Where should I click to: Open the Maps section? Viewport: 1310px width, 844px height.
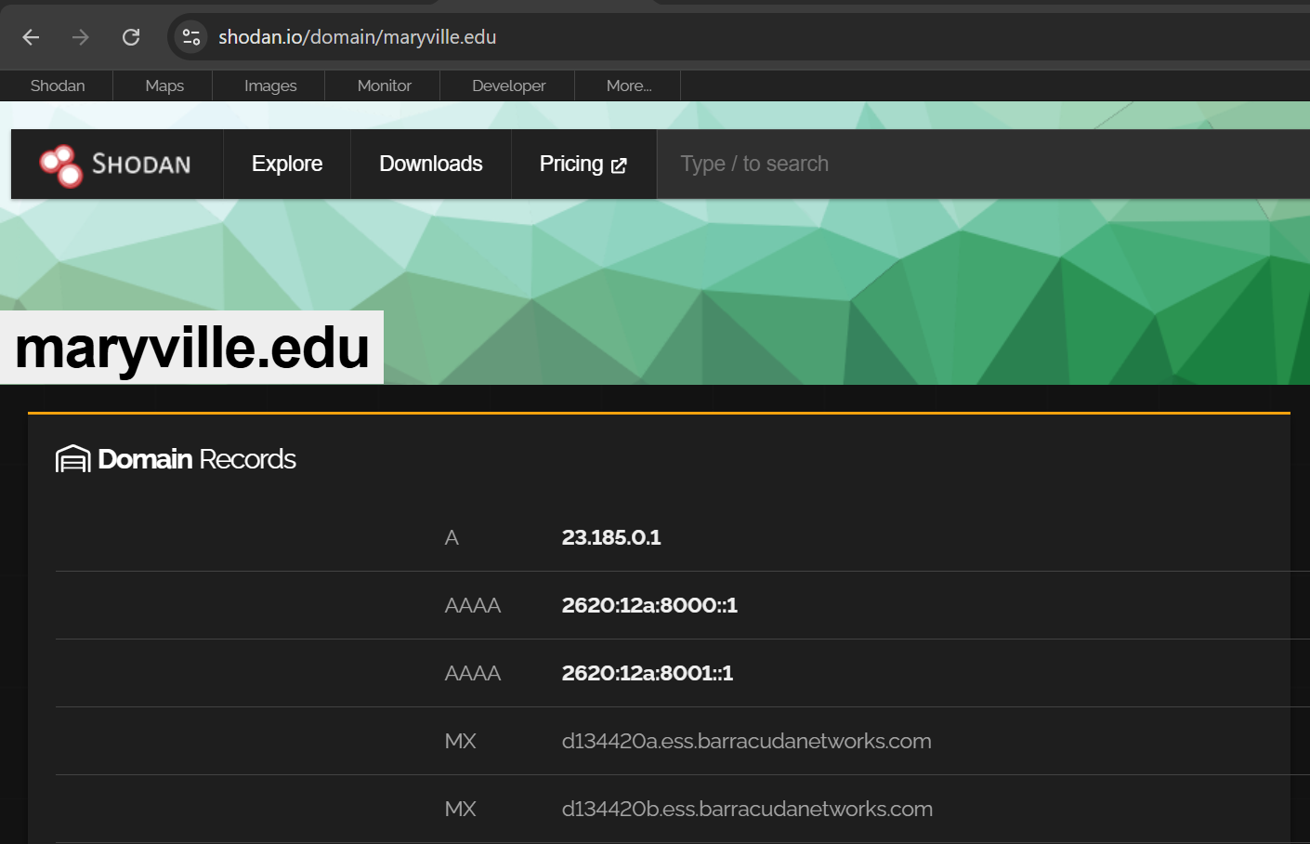(x=164, y=86)
